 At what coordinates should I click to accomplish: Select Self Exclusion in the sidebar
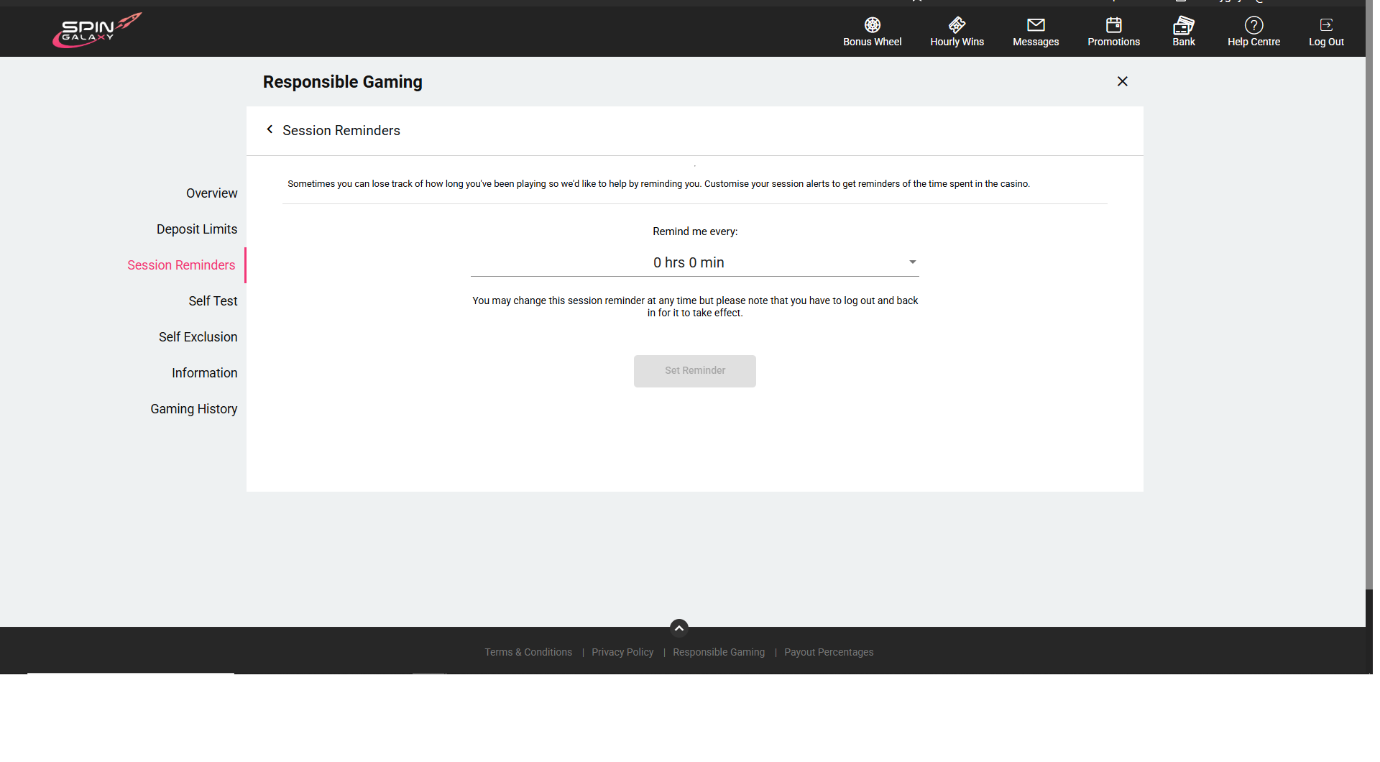click(198, 337)
